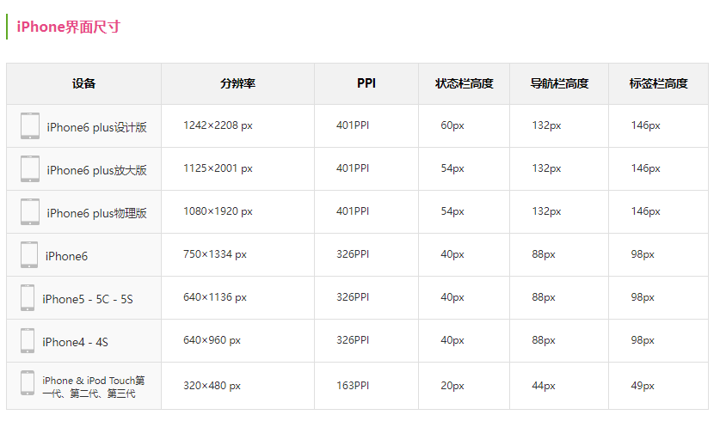This screenshot has height=421, width=720.
Task: Click the iPod Touch row device icon
Action: click(x=28, y=383)
